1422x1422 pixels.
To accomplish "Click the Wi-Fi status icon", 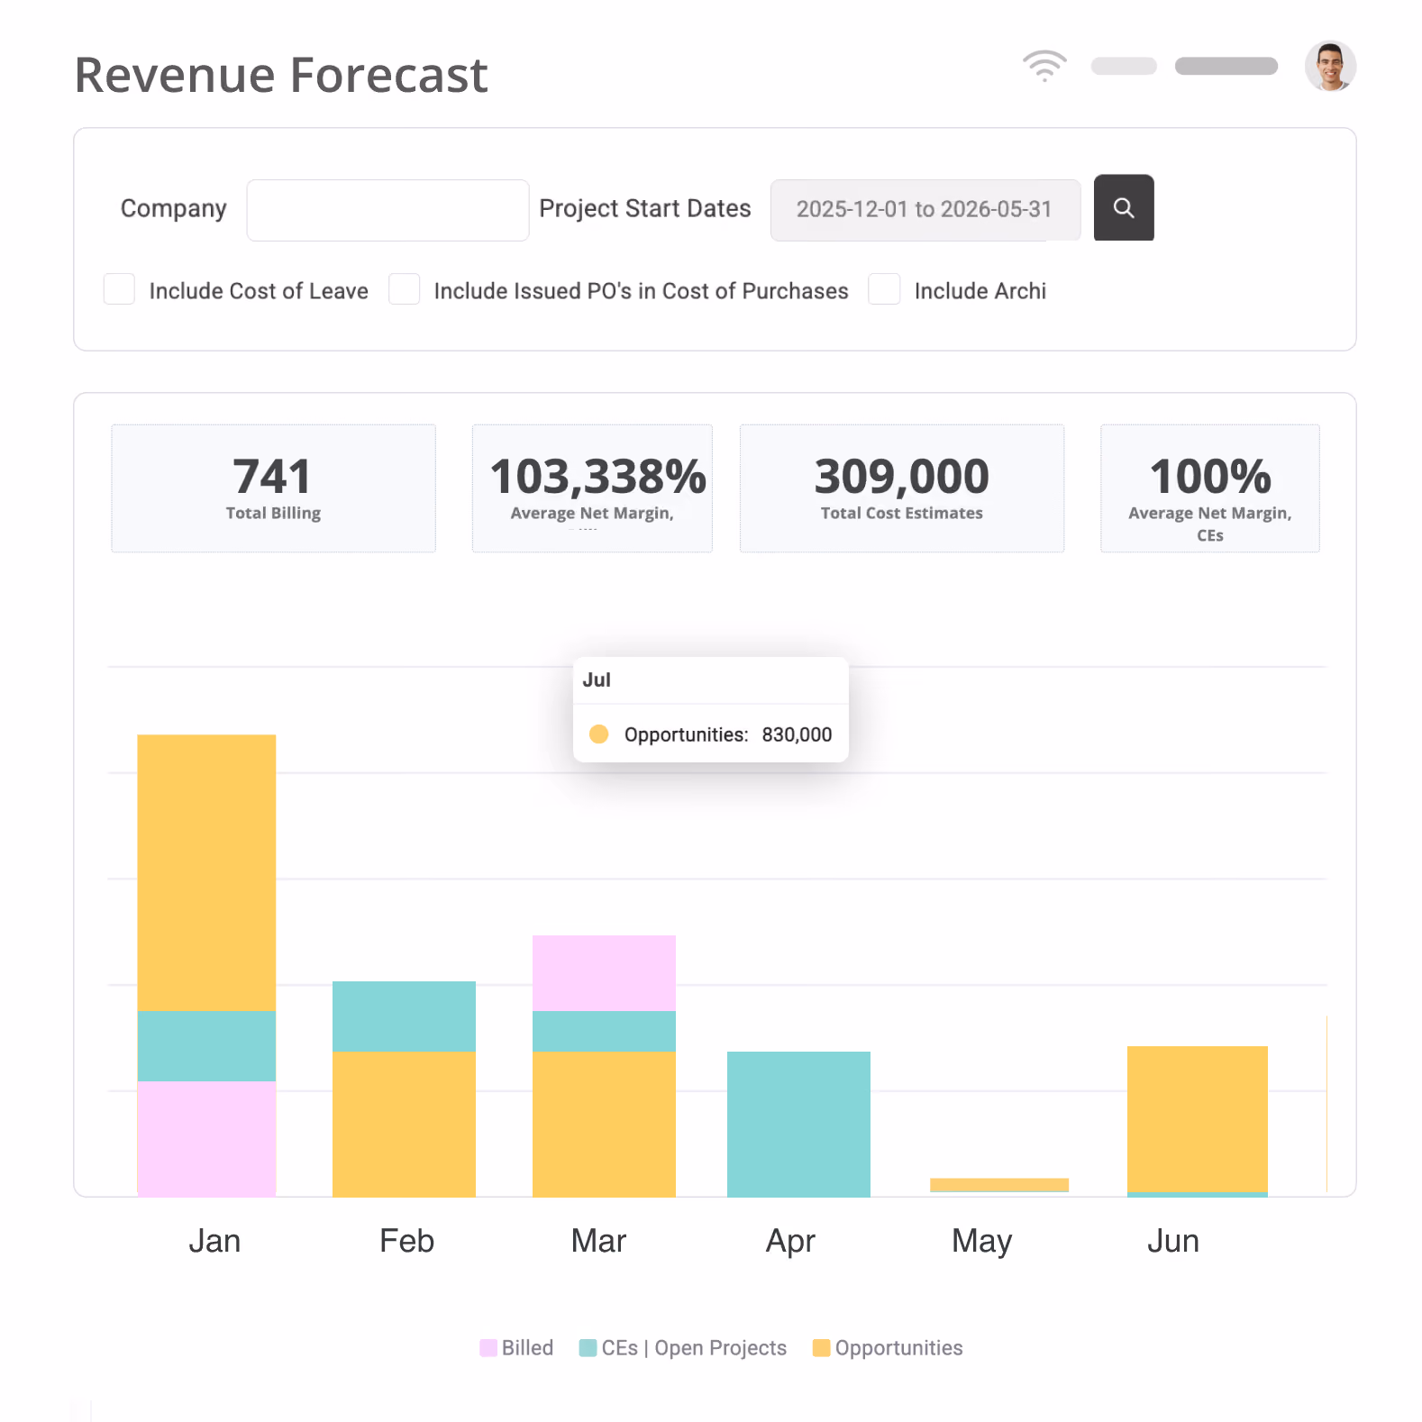I will (1044, 66).
